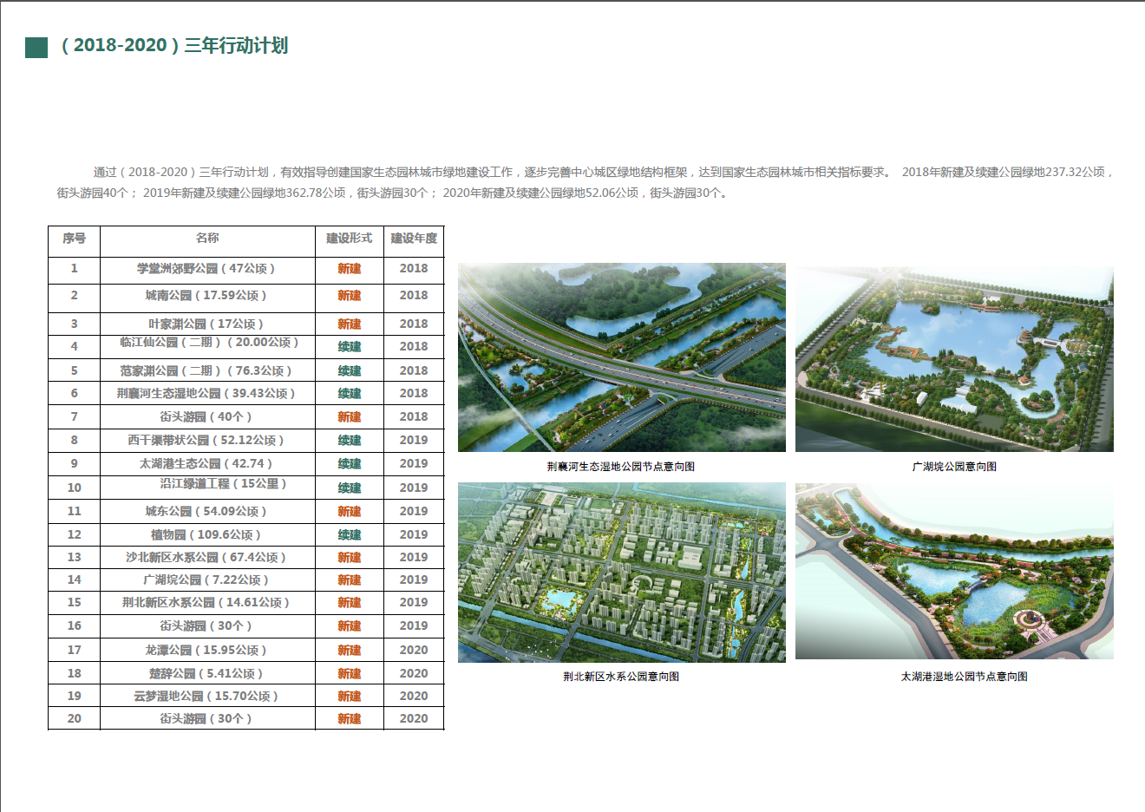Image resolution: width=1145 pixels, height=812 pixels.
Task: Click 新建 in the 学堂洲郊野公园 row
Action: pos(350,269)
